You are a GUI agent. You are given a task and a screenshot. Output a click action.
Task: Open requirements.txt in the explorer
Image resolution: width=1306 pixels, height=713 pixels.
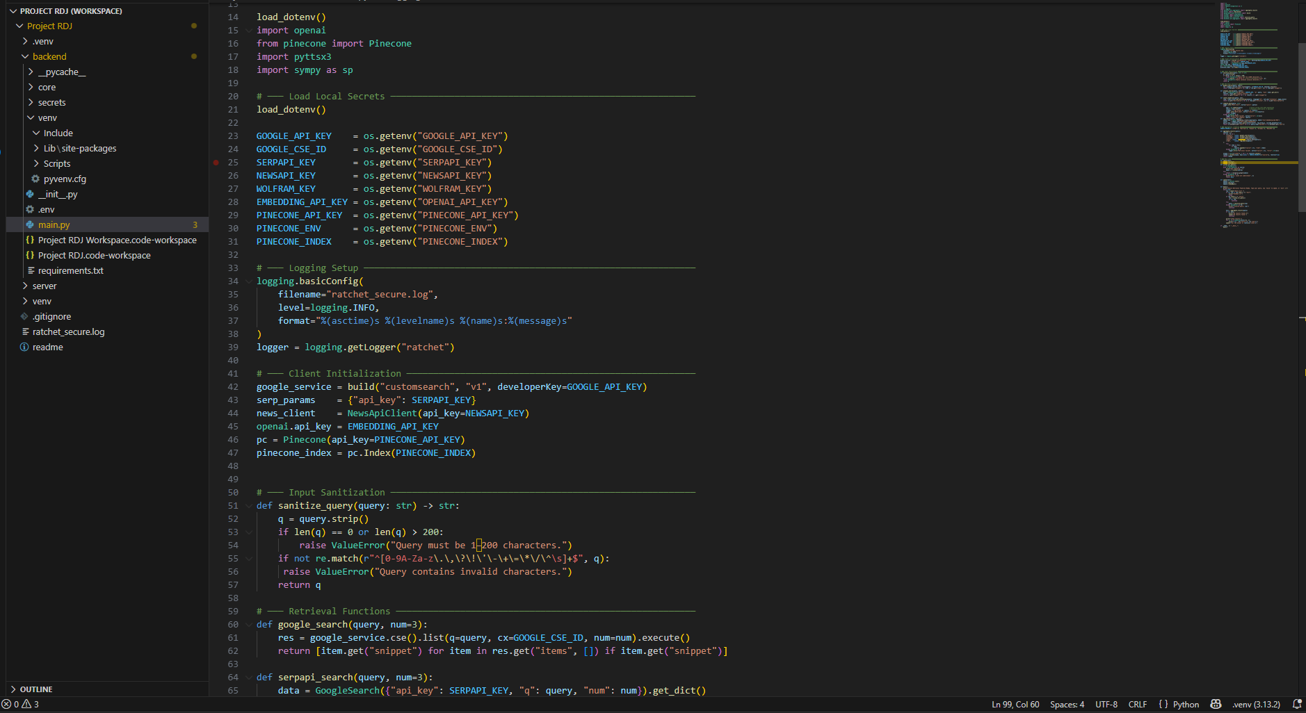pos(72,270)
